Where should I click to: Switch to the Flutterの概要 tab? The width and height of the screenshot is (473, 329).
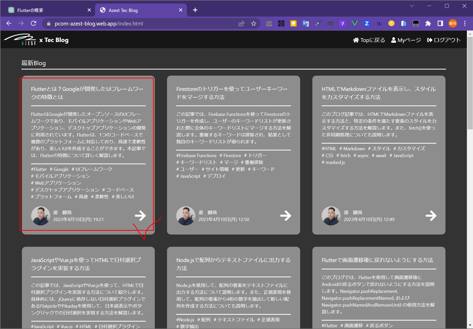[x=47, y=10]
